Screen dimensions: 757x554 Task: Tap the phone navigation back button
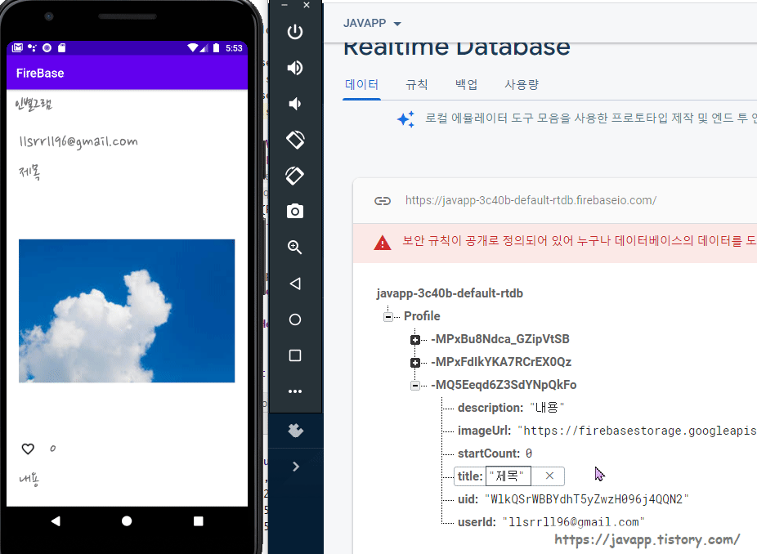click(x=56, y=521)
